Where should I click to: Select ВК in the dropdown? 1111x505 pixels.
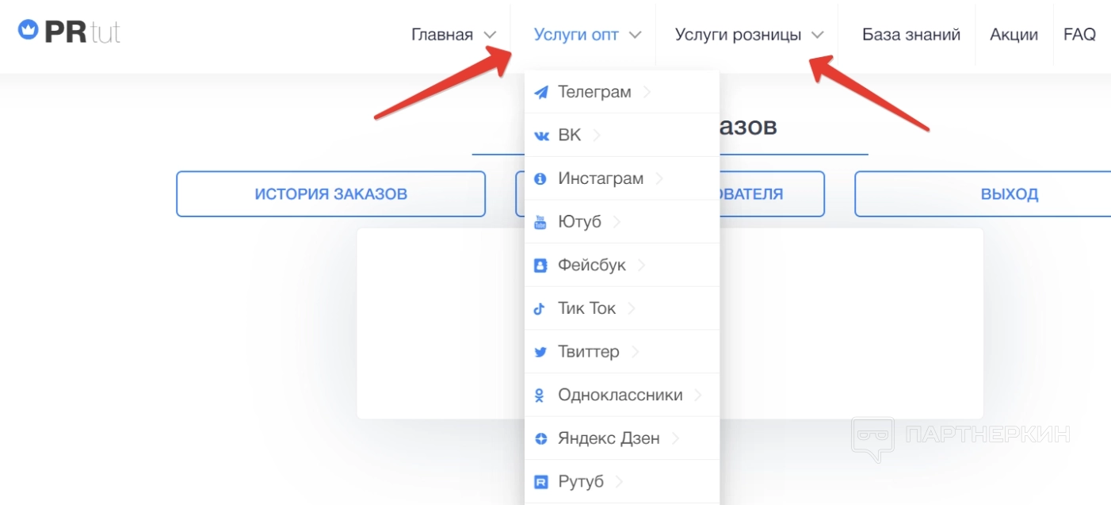[x=622, y=135]
